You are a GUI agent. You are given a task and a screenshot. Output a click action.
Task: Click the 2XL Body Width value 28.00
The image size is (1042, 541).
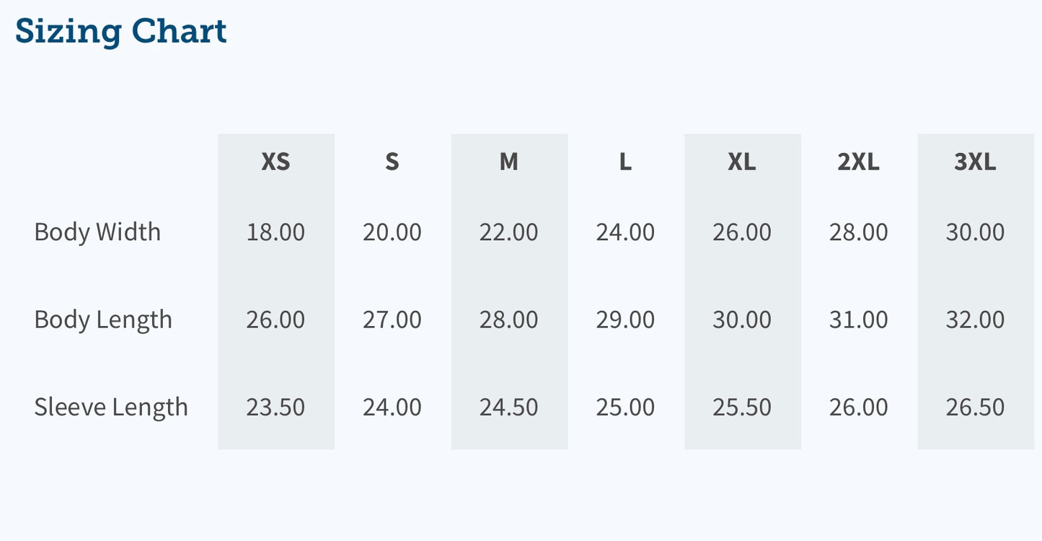pyautogui.click(x=858, y=232)
